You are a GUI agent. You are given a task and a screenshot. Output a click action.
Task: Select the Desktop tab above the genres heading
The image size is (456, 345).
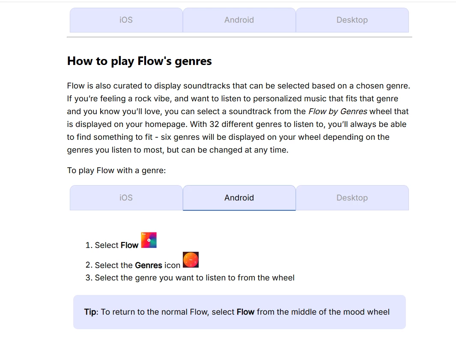(x=352, y=20)
